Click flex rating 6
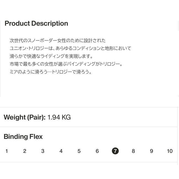This screenshot has width=179, height=179. 97,151
